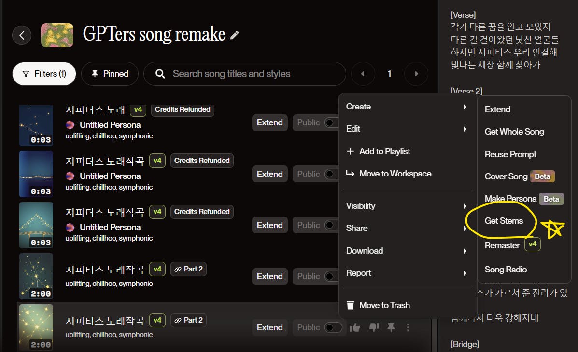Viewport: 578px width, 352px height.
Task: Edit the workspace title with pencil icon
Action: click(x=235, y=35)
